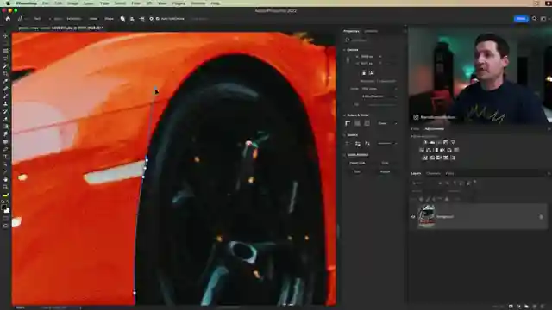Open workspace switcher at top right

(x=543, y=19)
